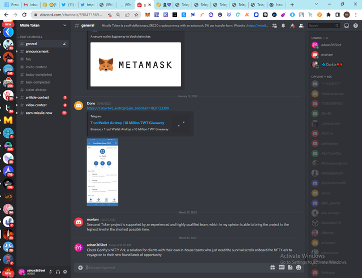
Task: Select the red hand server icon with 39 badge
Action: pos(8,95)
